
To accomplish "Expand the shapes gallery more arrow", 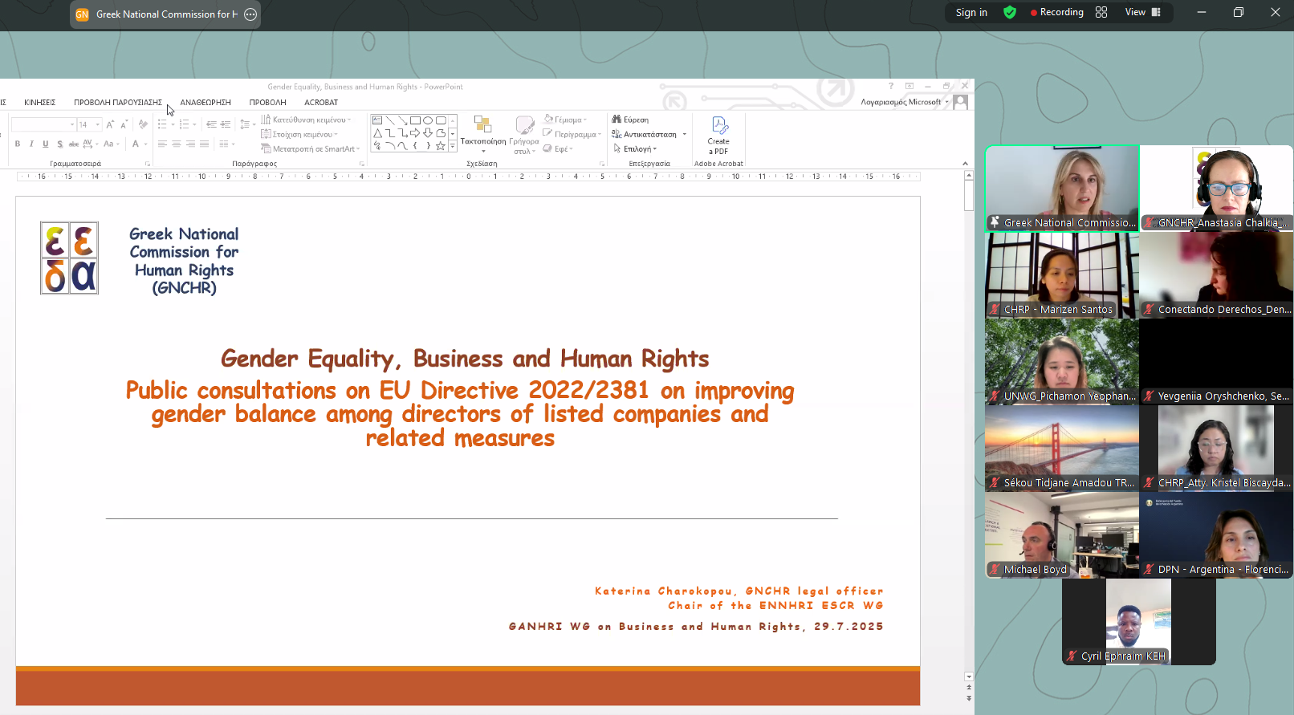I will (x=453, y=146).
